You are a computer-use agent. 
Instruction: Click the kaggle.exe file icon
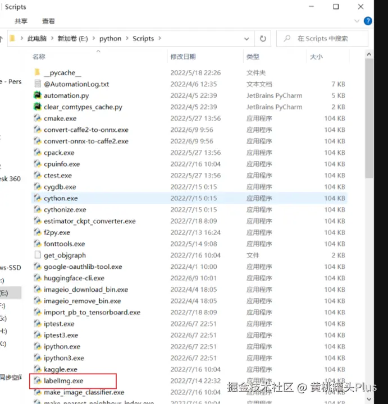coord(38,369)
